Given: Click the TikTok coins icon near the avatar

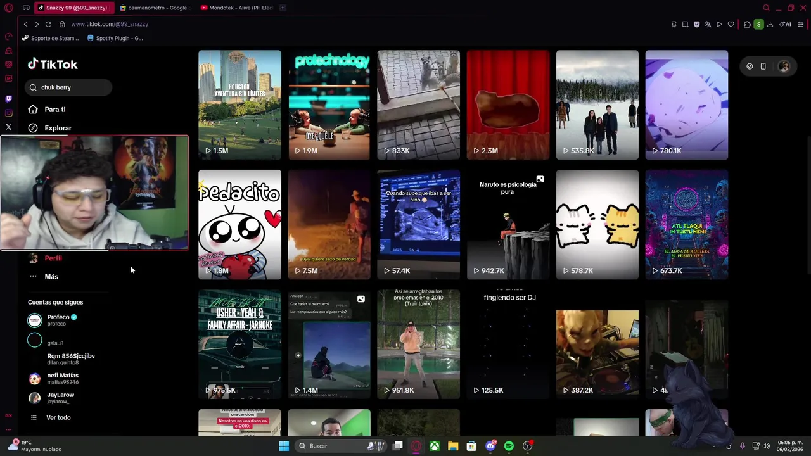Looking at the screenshot, I should [750, 66].
